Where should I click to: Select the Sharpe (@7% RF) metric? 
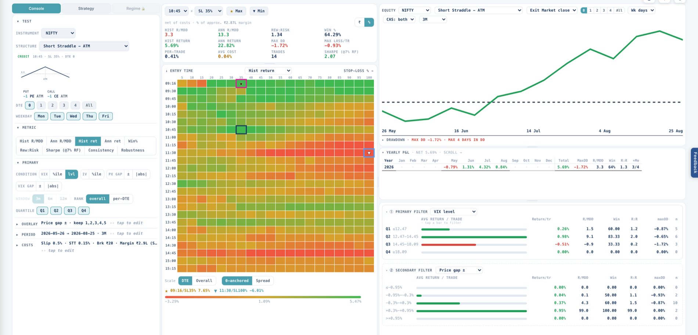tap(63, 150)
